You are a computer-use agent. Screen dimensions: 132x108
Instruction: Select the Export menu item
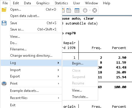31,76
